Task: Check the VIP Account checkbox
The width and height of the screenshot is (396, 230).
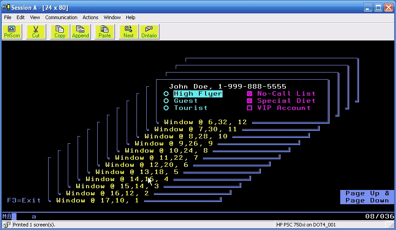Action: (x=250, y=108)
